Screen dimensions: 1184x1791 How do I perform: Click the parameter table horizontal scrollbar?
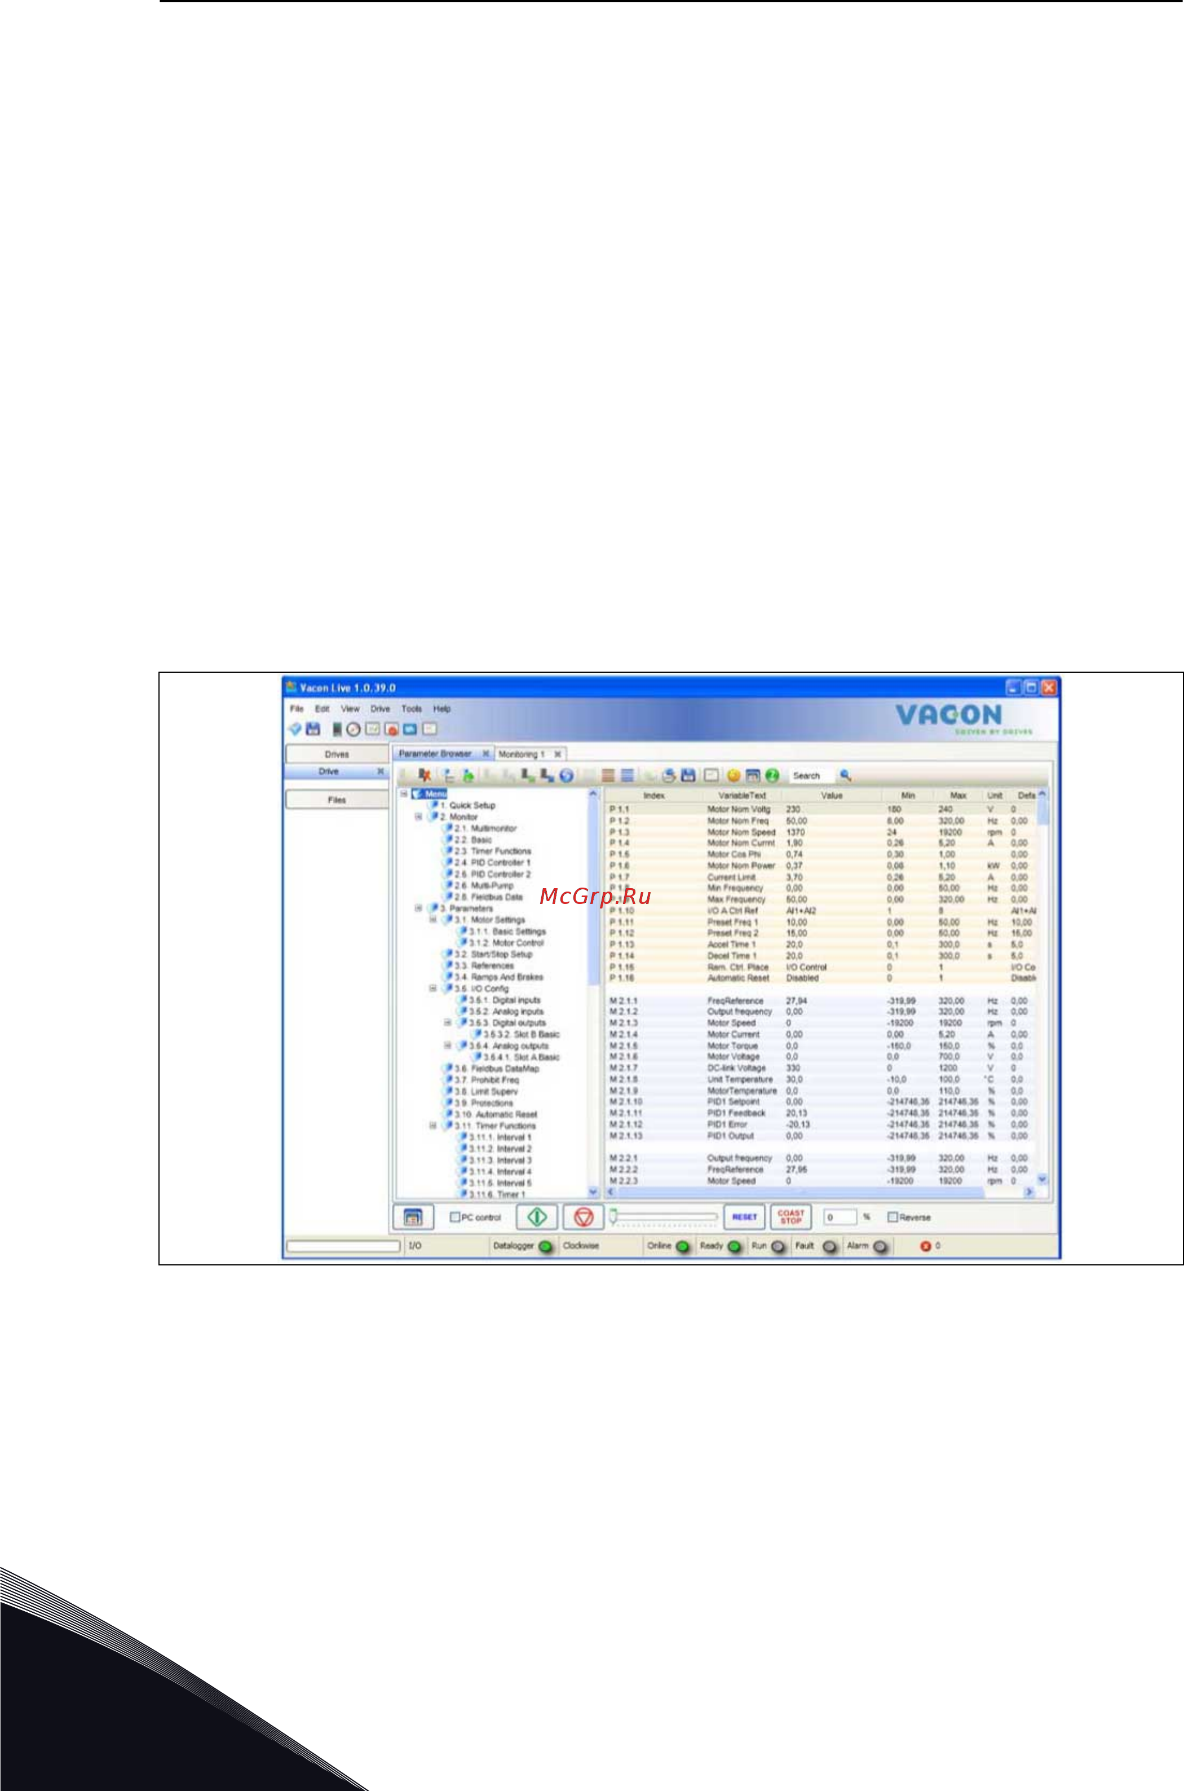(799, 1192)
